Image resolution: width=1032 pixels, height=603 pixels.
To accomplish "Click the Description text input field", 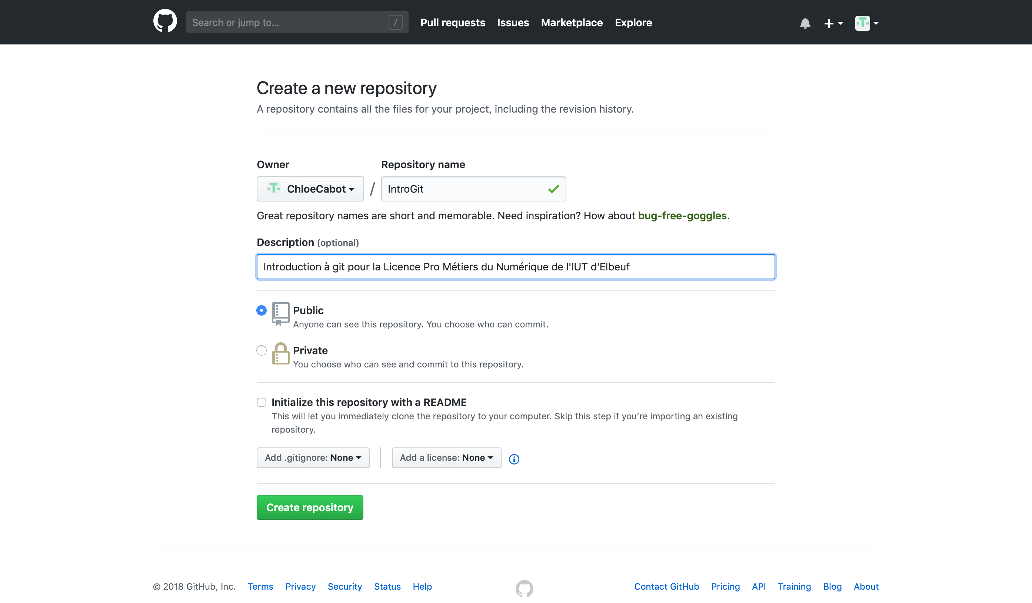I will [515, 266].
